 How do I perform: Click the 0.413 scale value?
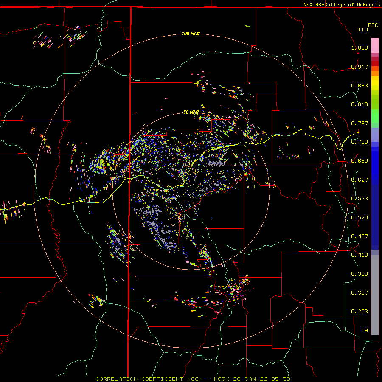[360, 255]
